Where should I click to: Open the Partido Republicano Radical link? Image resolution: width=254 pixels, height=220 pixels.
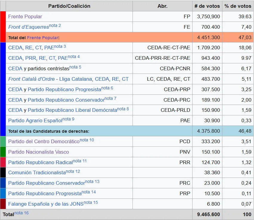pyautogui.click(x=41, y=162)
